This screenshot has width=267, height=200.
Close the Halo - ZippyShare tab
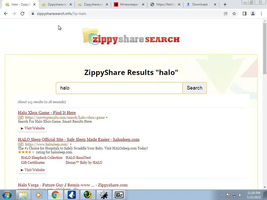(34, 5)
